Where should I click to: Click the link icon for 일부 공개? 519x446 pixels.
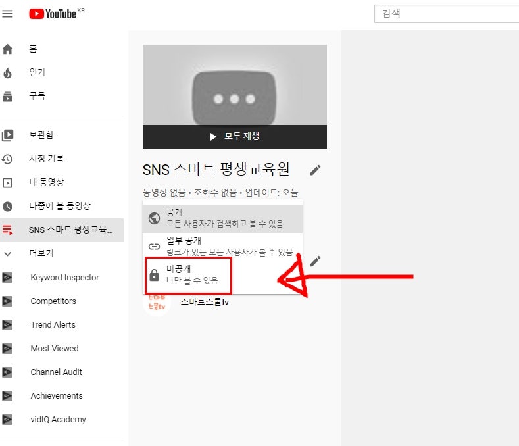pos(154,247)
